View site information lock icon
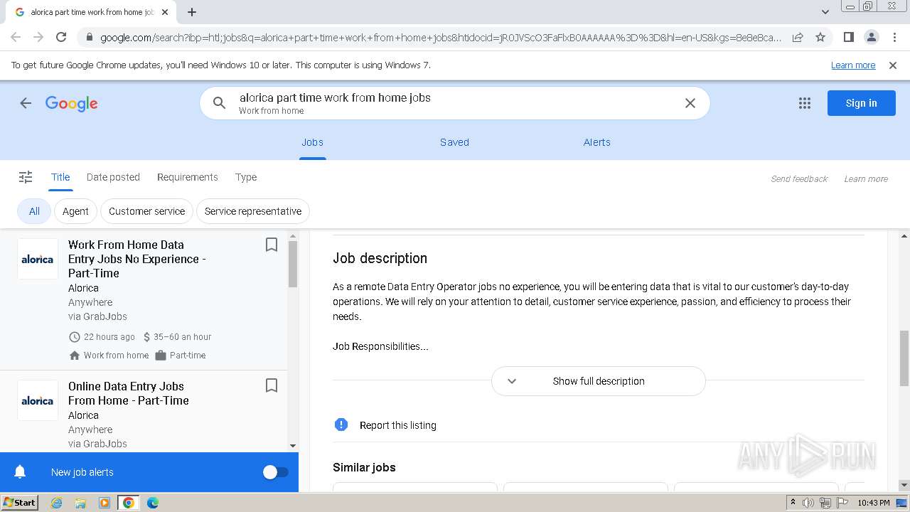The height and width of the screenshot is (512, 910). 89,37
